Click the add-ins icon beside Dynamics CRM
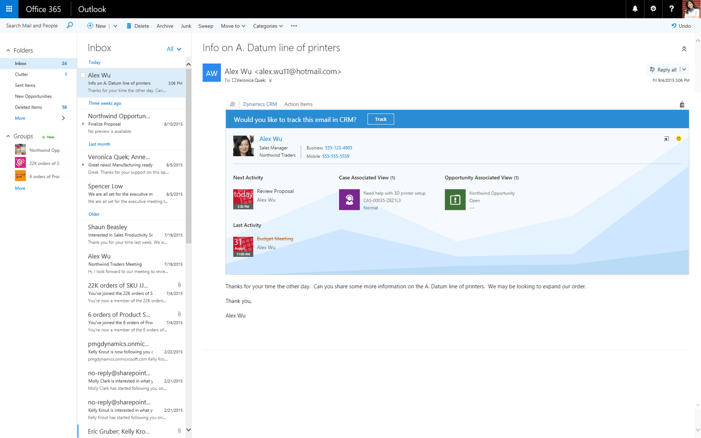Screen dimensions: 701x438 [232, 104]
